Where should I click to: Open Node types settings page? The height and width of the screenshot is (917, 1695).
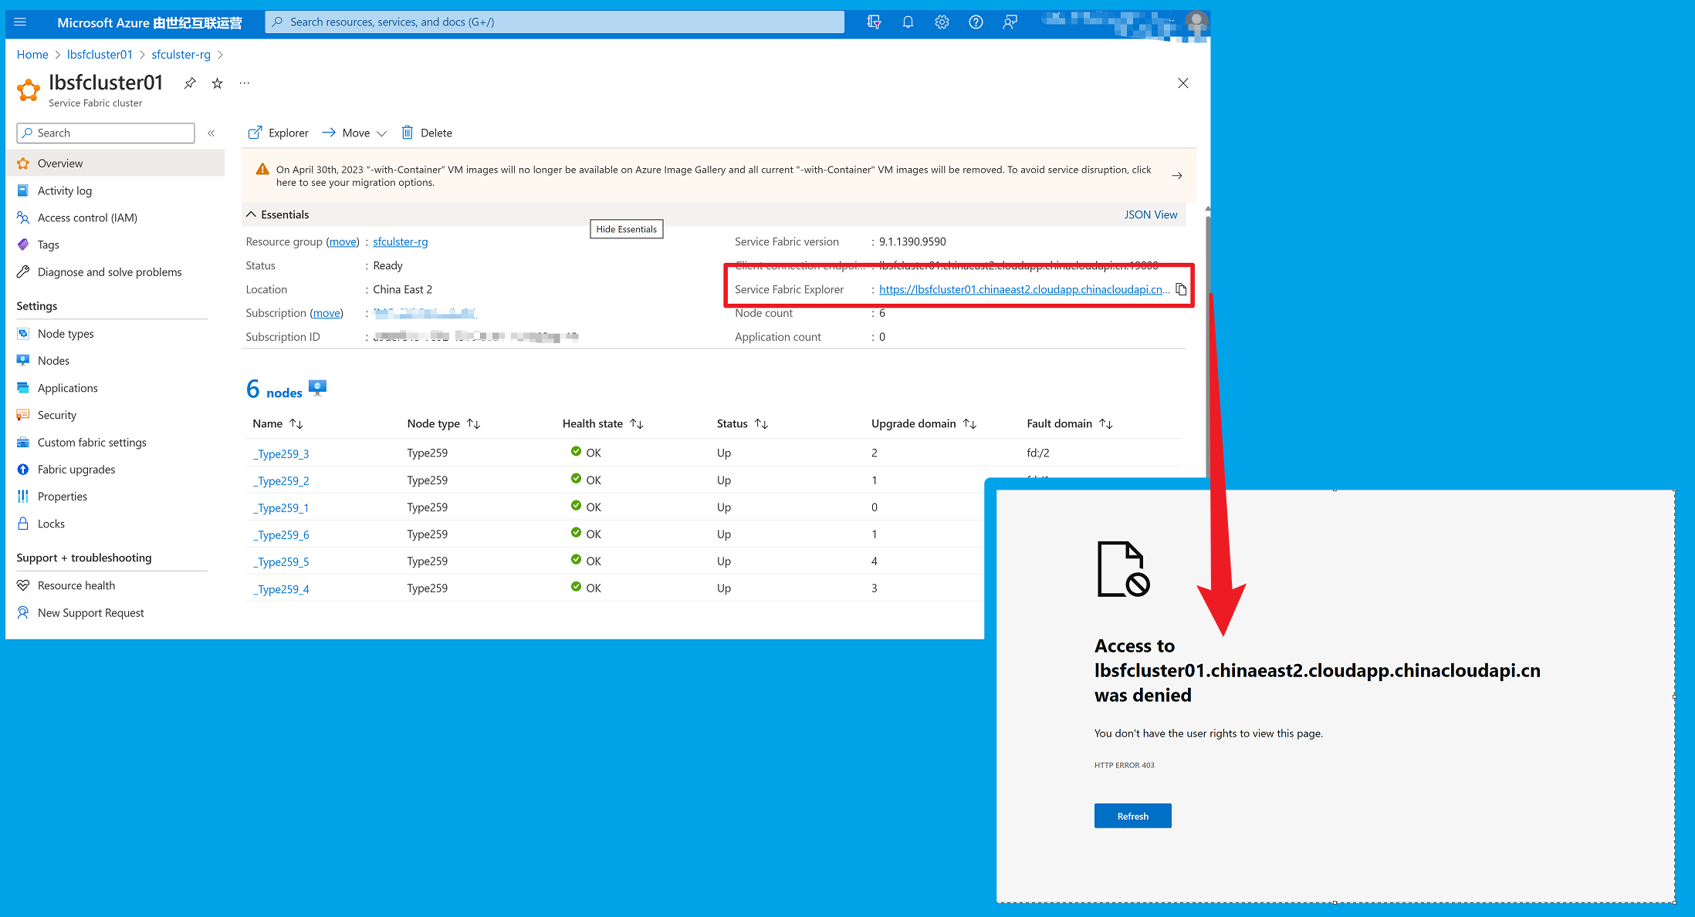pos(66,334)
